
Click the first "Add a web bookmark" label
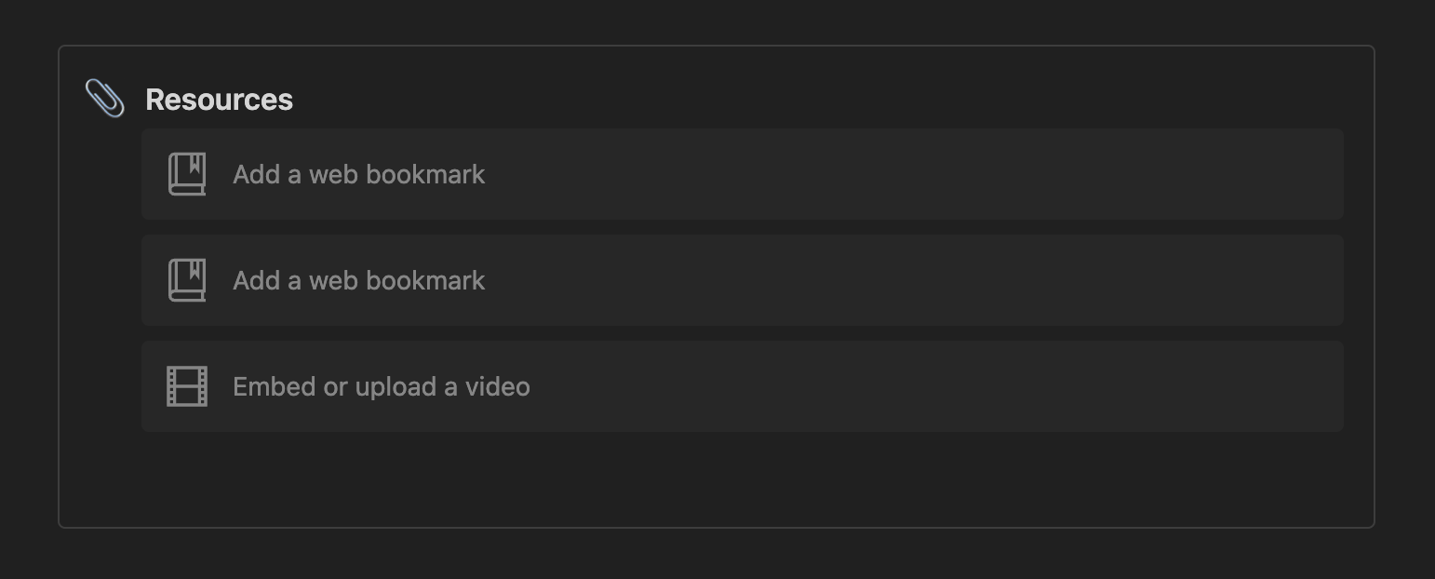359,174
